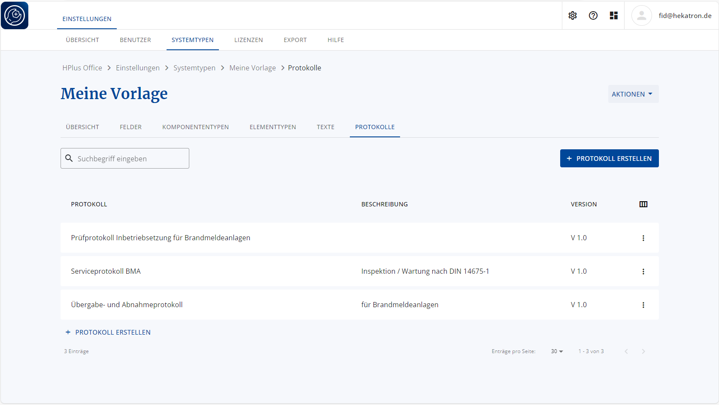Select the Einstellungen top tab
The height and width of the screenshot is (405, 719).
[87, 19]
